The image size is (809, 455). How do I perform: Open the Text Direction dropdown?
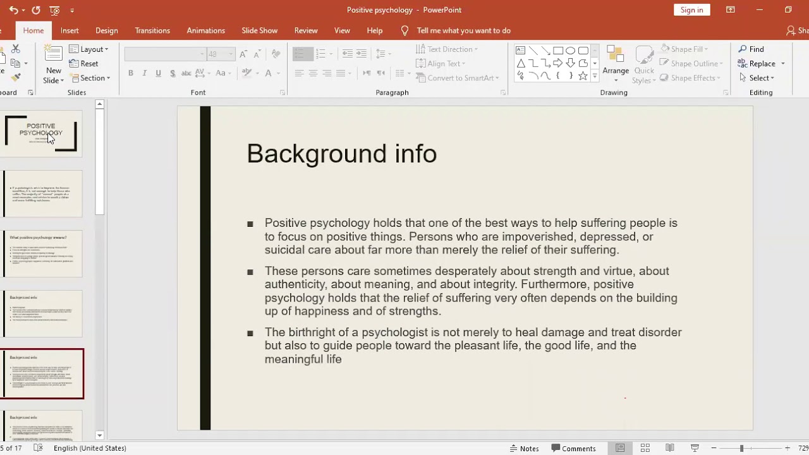click(447, 49)
